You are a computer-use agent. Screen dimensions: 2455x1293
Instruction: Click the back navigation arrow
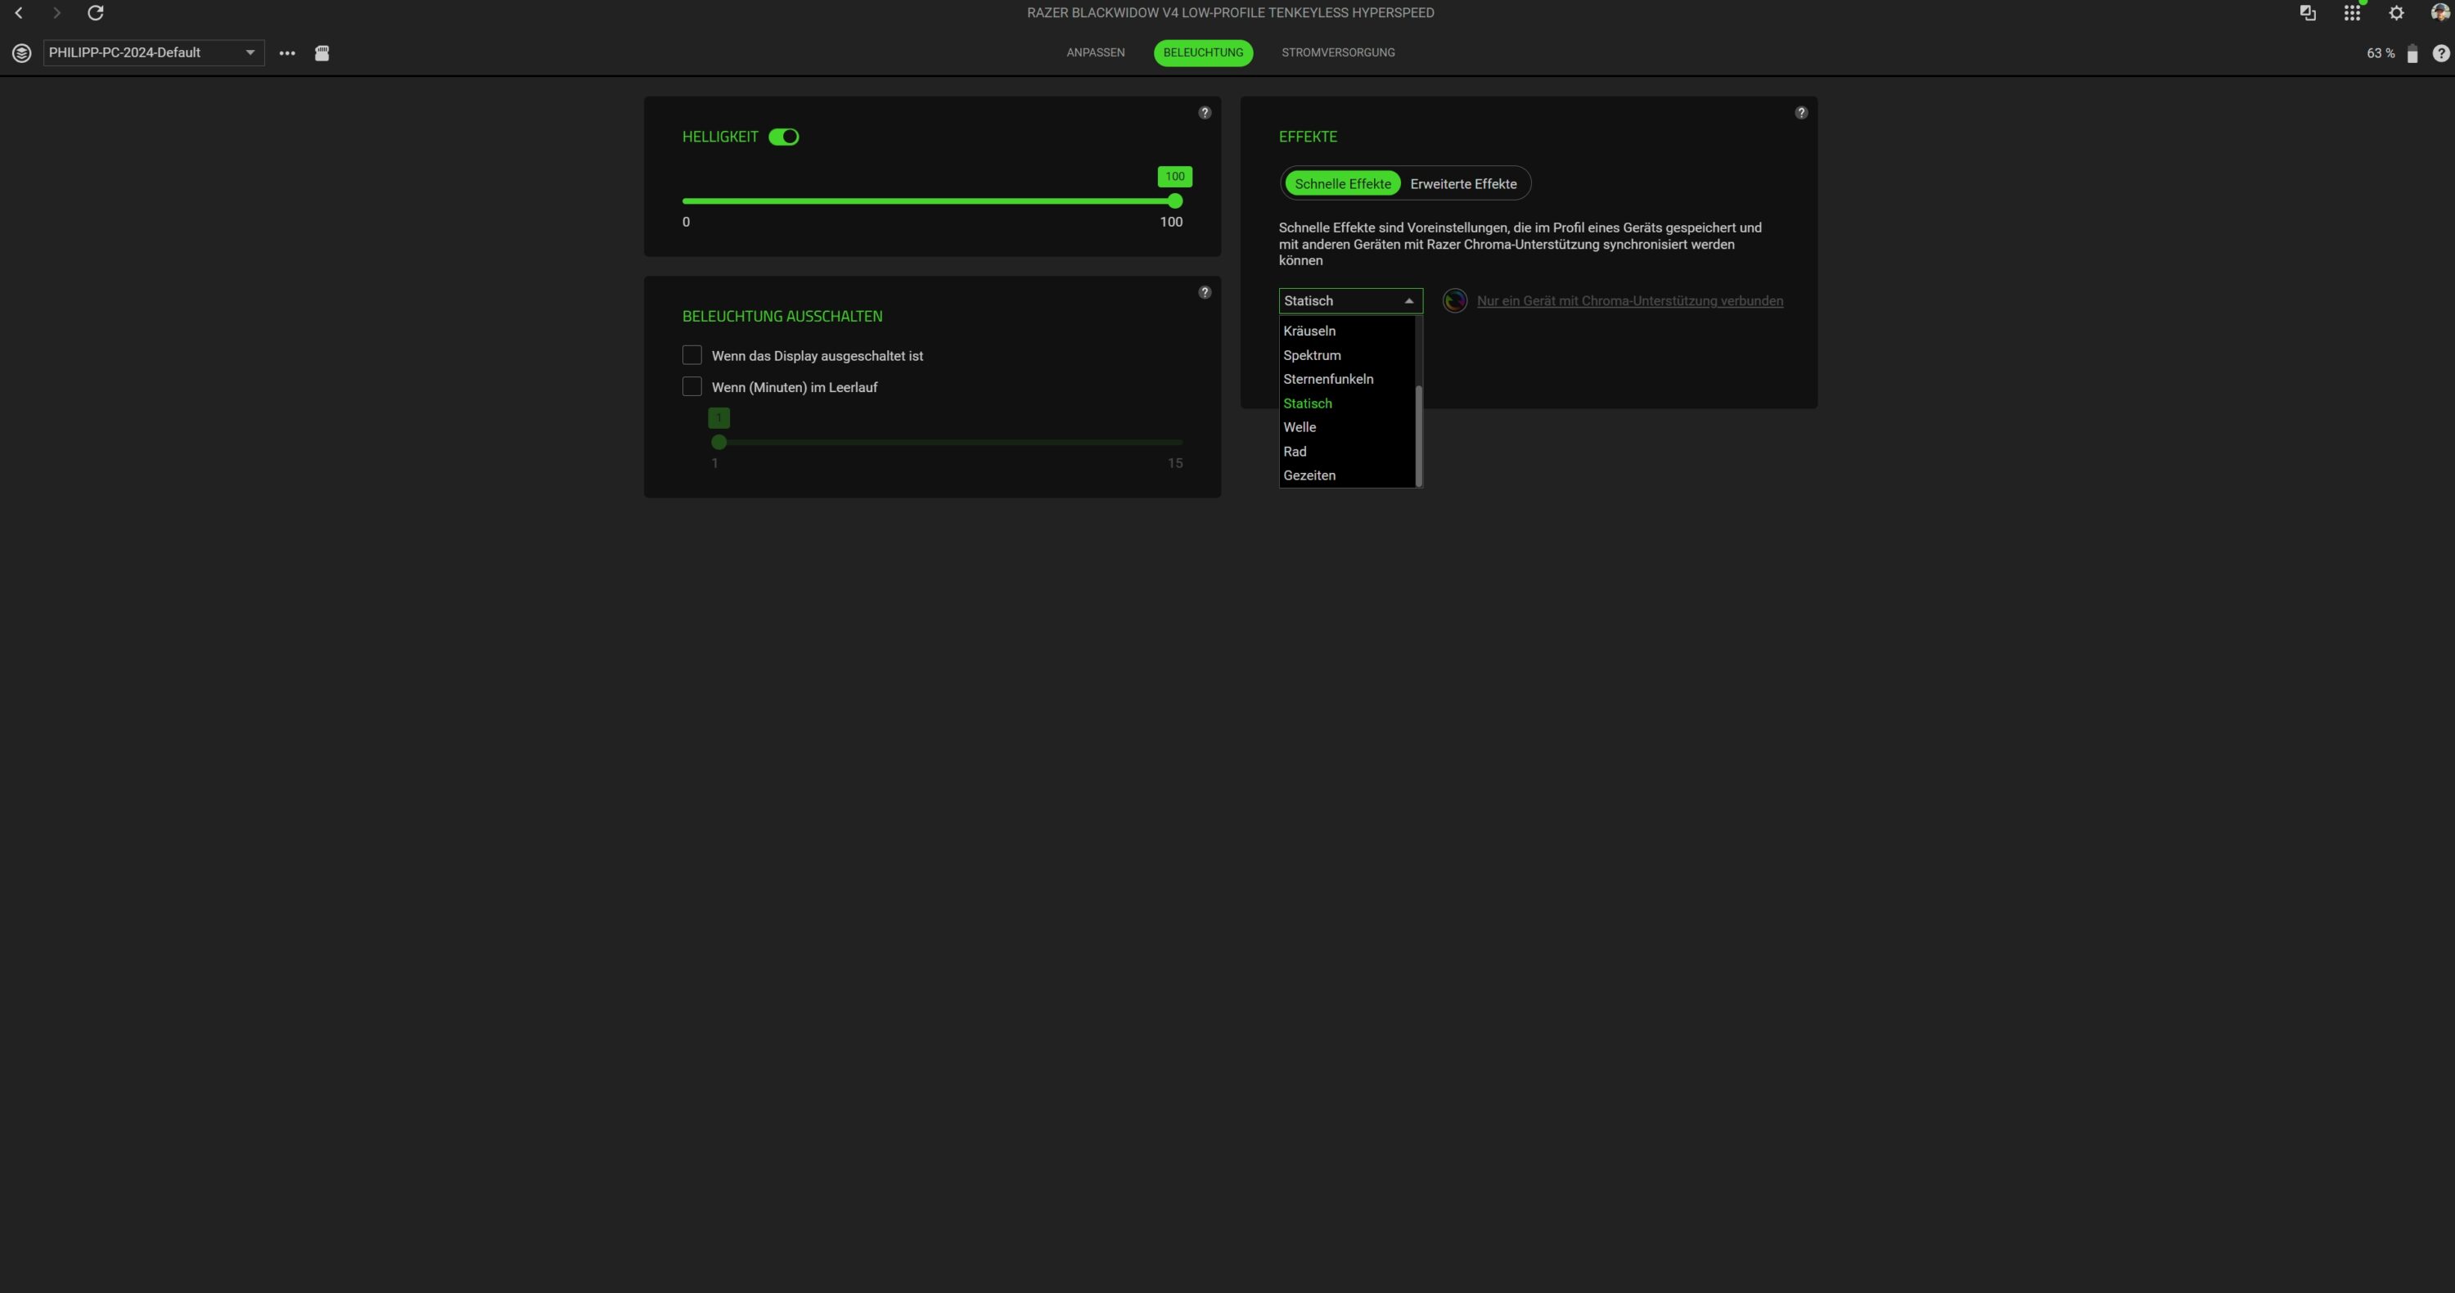[x=18, y=12]
